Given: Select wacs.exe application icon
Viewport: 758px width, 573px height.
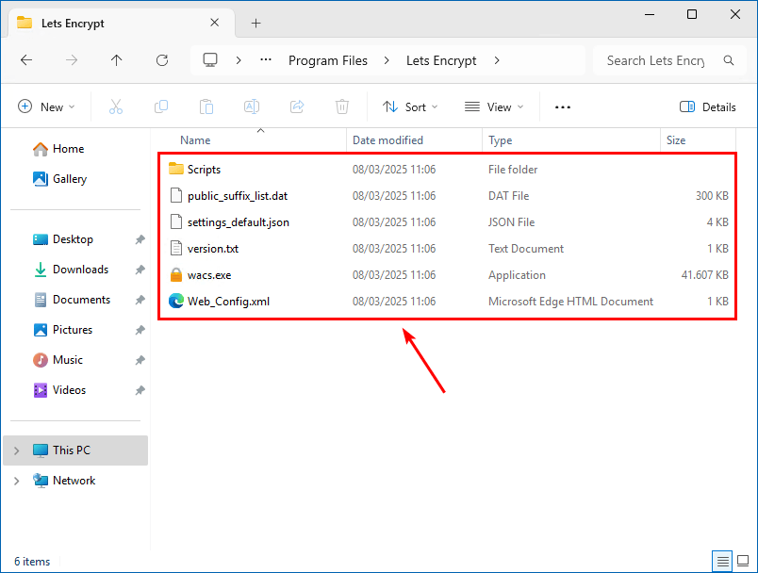Looking at the screenshot, I should coord(176,275).
